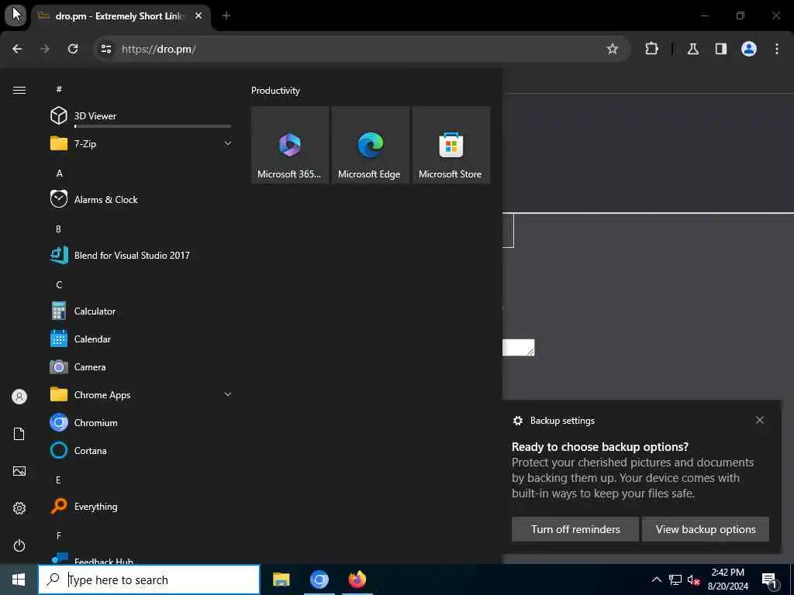
Task: Click Turn off reminders button
Action: 575,529
